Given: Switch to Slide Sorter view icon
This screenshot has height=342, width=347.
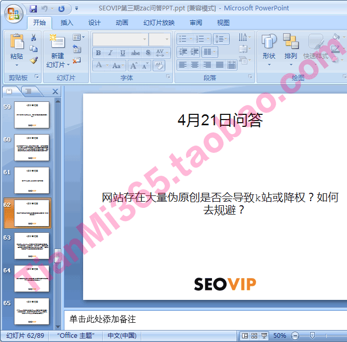Looking at the screenshot, I should [x=254, y=336].
